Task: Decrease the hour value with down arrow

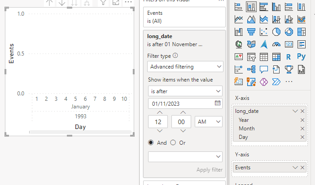Action: pyautogui.click(x=160, y=131)
